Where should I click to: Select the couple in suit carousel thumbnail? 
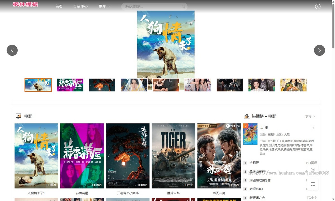(166, 85)
